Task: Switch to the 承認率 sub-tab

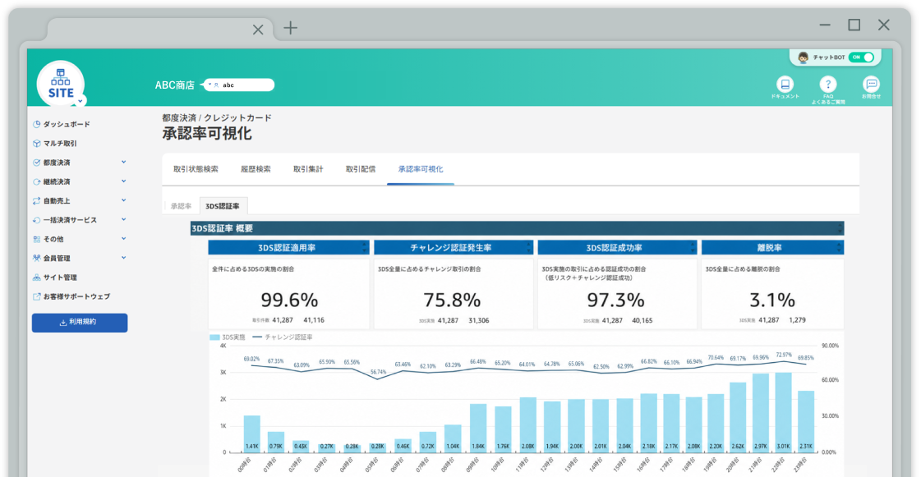Action: click(181, 206)
